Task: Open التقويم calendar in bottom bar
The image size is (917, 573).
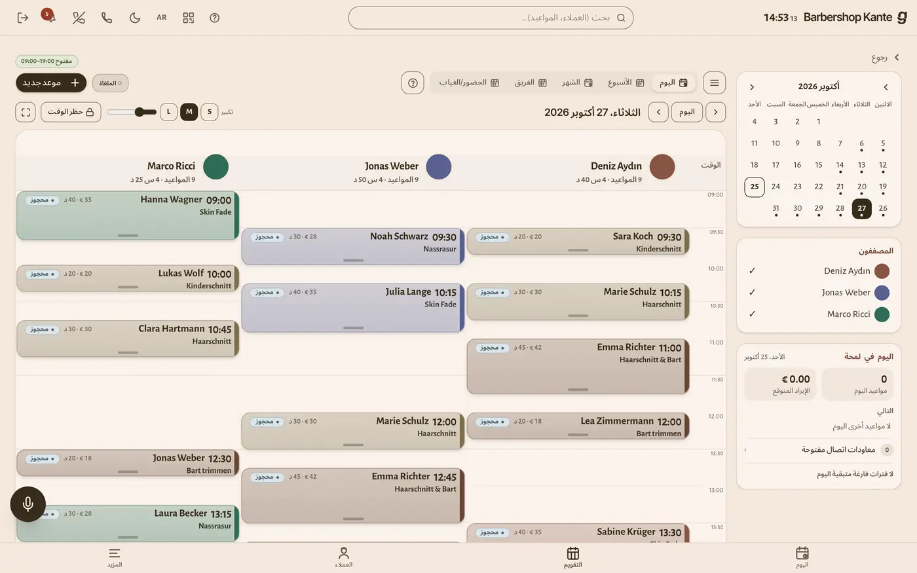Action: tap(573, 557)
